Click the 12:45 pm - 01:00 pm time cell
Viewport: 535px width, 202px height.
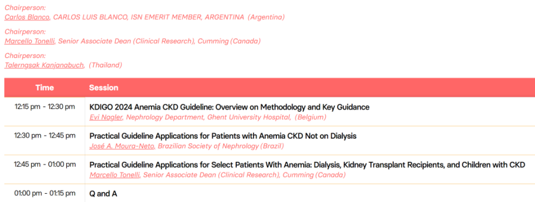click(x=45, y=165)
